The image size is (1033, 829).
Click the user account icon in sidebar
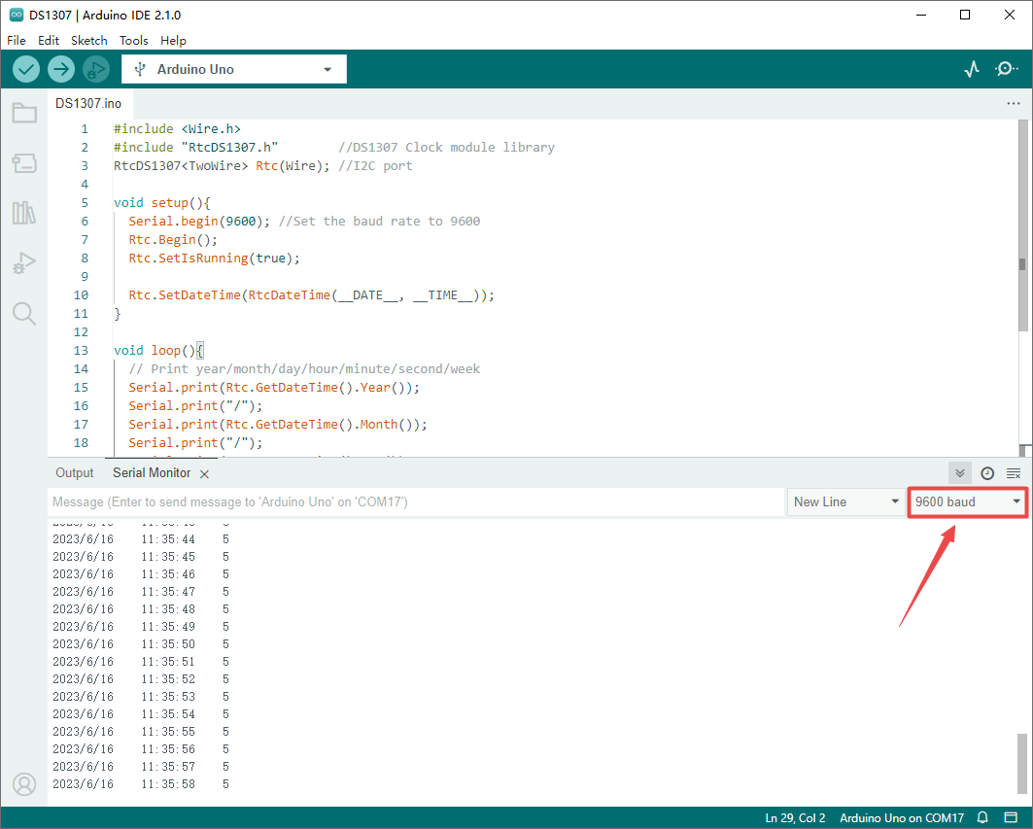pos(24,784)
